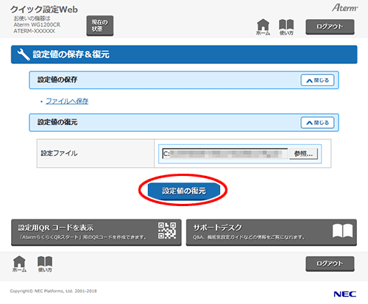Open the ファイルへ保存 link
The height and width of the screenshot is (304, 368).
[x=67, y=101]
